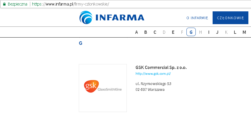Viewport: 251px width, 117px height.
Task: Filter companies by letter B
Action: point(146,32)
